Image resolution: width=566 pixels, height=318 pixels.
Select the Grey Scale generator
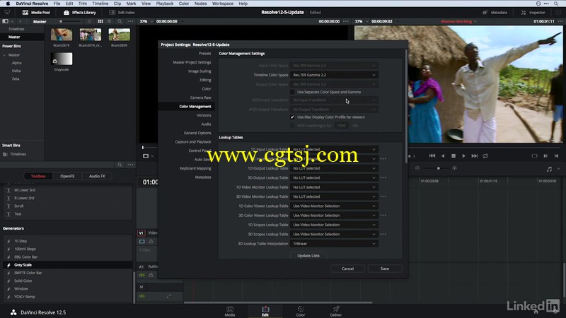[x=67, y=265]
